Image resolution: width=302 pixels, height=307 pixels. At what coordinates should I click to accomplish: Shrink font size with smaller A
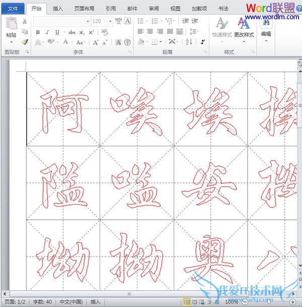coord(105,42)
